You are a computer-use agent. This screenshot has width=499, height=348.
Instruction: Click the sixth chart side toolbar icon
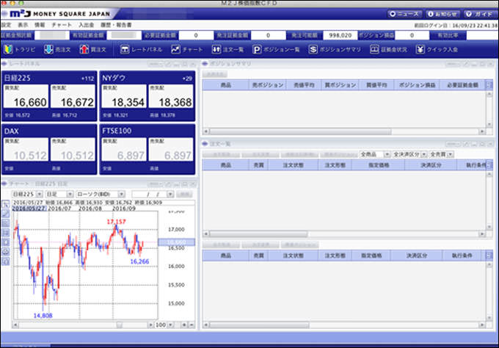click(x=6, y=252)
